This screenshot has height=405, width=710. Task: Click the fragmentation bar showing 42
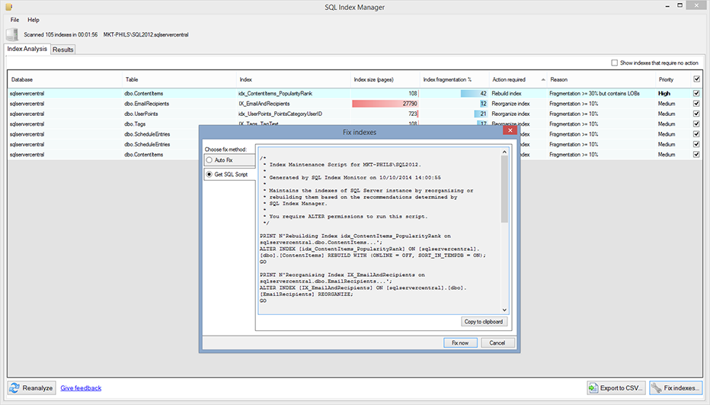(474, 93)
